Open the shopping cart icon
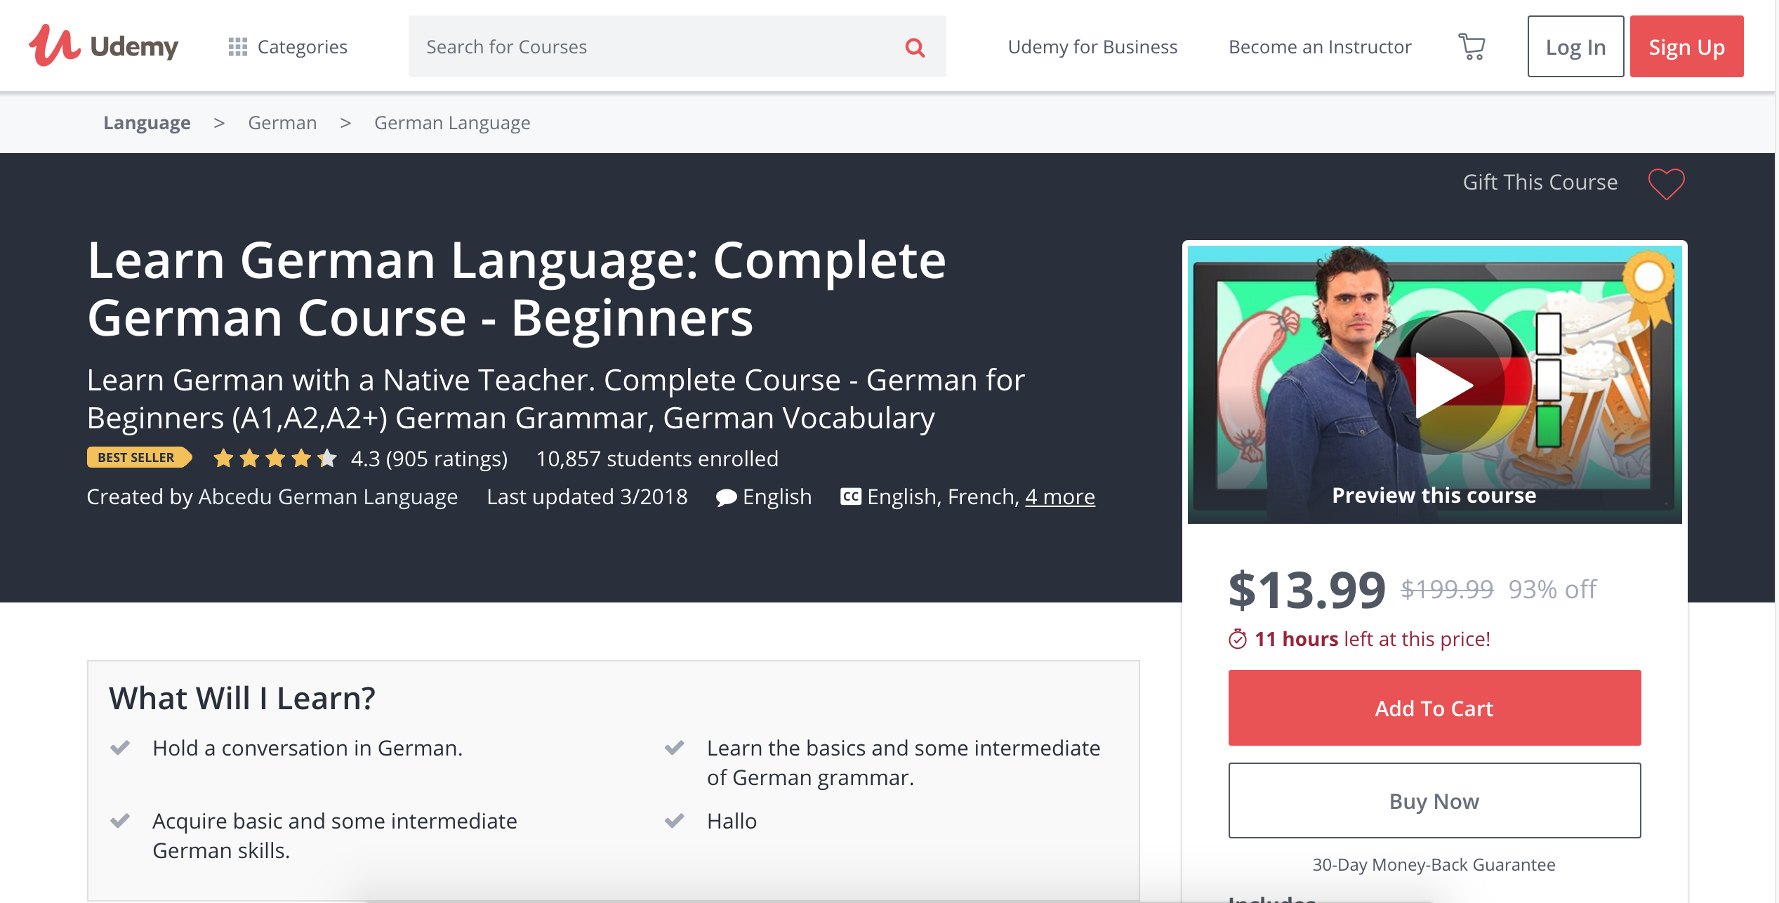 coord(1472,46)
